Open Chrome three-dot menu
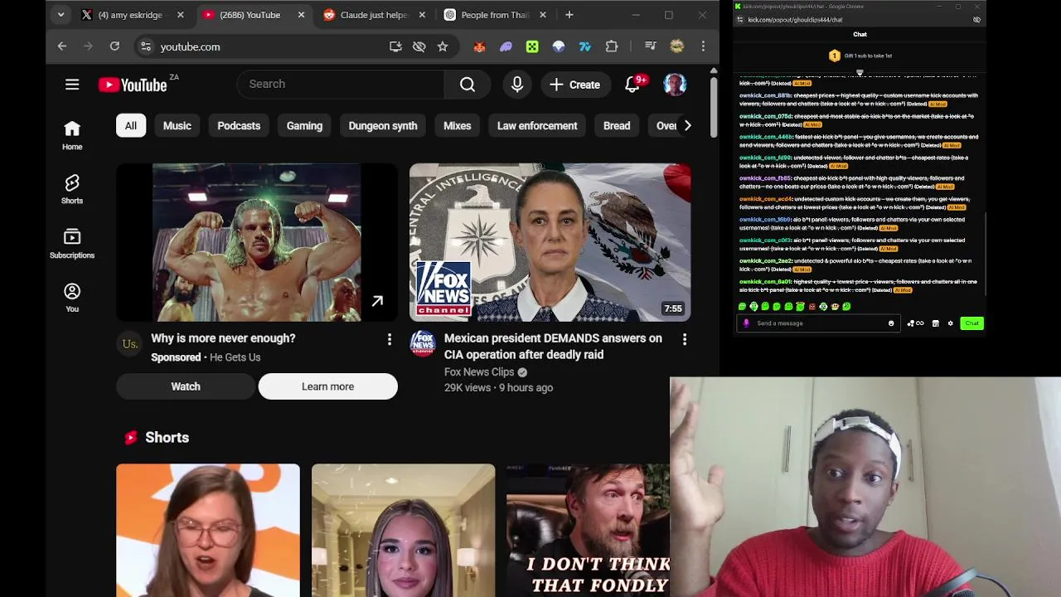Viewport: 1061px width, 597px height. tap(703, 46)
